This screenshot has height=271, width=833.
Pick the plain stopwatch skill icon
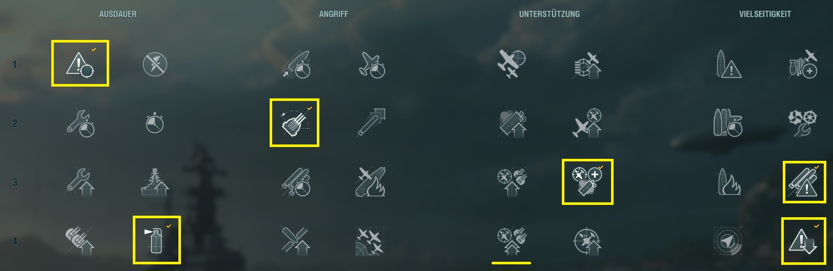[x=155, y=123]
